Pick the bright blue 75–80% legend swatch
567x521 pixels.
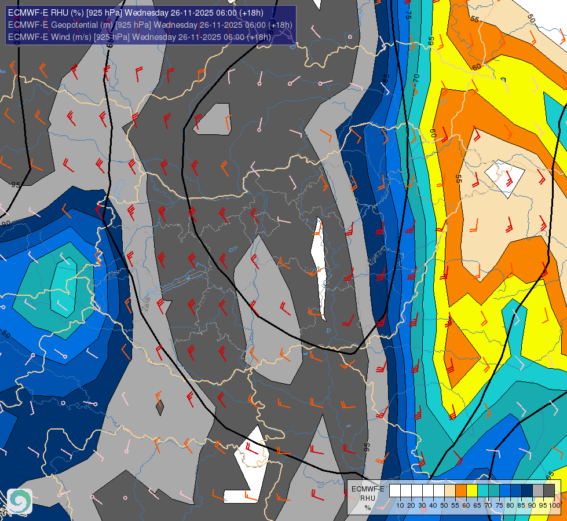tap(505, 490)
